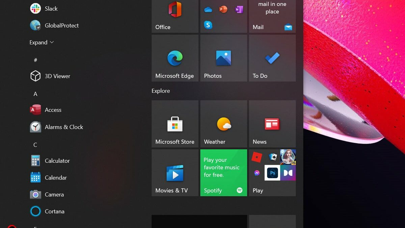Open the Mail tile
The width and height of the screenshot is (405, 228).
(272, 16)
